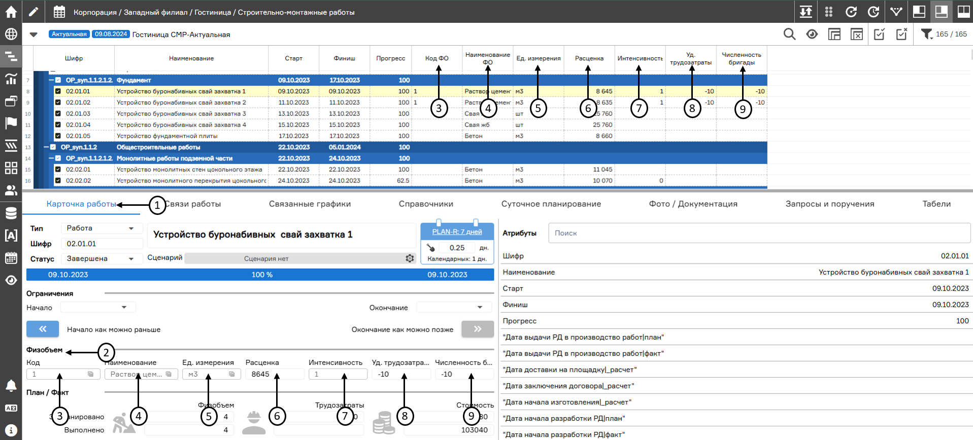This screenshot has width=973, height=440.
Task: Switch to Карточка работы tab
Action: tap(82, 204)
